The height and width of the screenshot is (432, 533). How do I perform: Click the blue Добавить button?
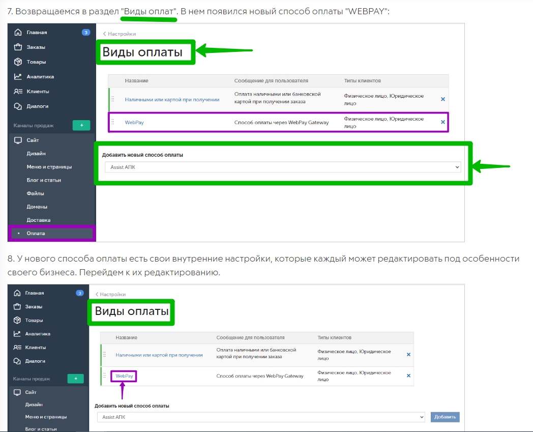(445, 417)
